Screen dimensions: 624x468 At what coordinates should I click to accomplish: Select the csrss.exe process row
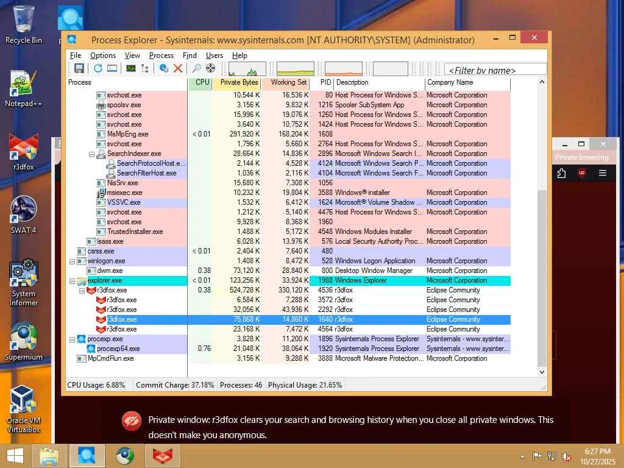point(288,251)
